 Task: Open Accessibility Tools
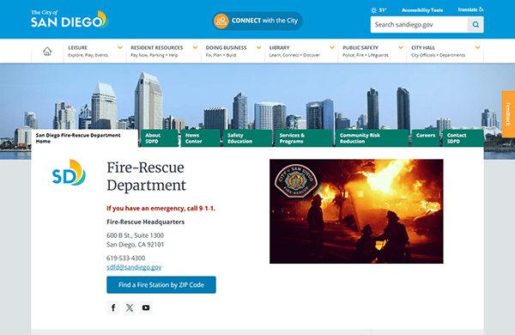422,10
